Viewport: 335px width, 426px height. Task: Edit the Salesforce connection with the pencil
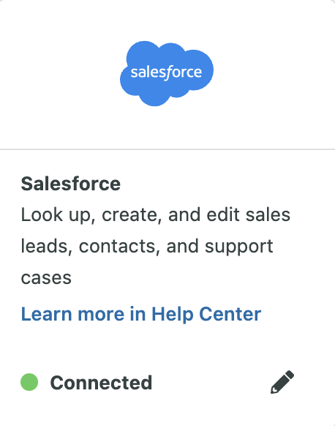(x=282, y=382)
